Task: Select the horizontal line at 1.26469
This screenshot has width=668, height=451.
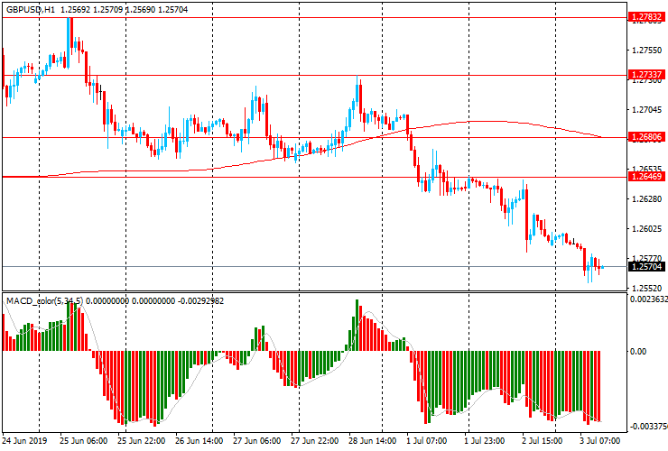Action: coord(315,177)
